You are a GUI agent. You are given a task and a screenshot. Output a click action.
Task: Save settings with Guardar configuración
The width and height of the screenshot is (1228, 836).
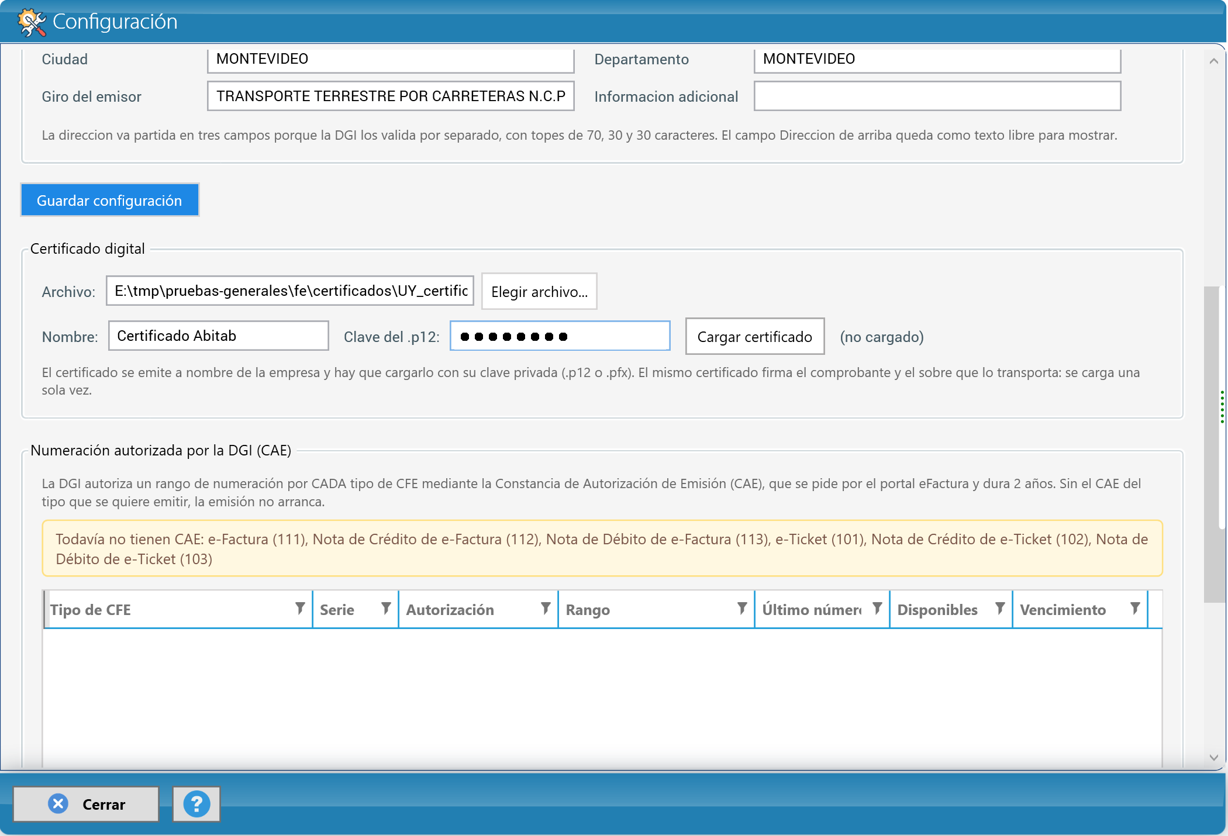(x=109, y=201)
